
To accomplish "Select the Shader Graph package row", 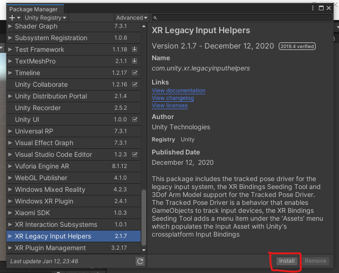I will 73,27.
